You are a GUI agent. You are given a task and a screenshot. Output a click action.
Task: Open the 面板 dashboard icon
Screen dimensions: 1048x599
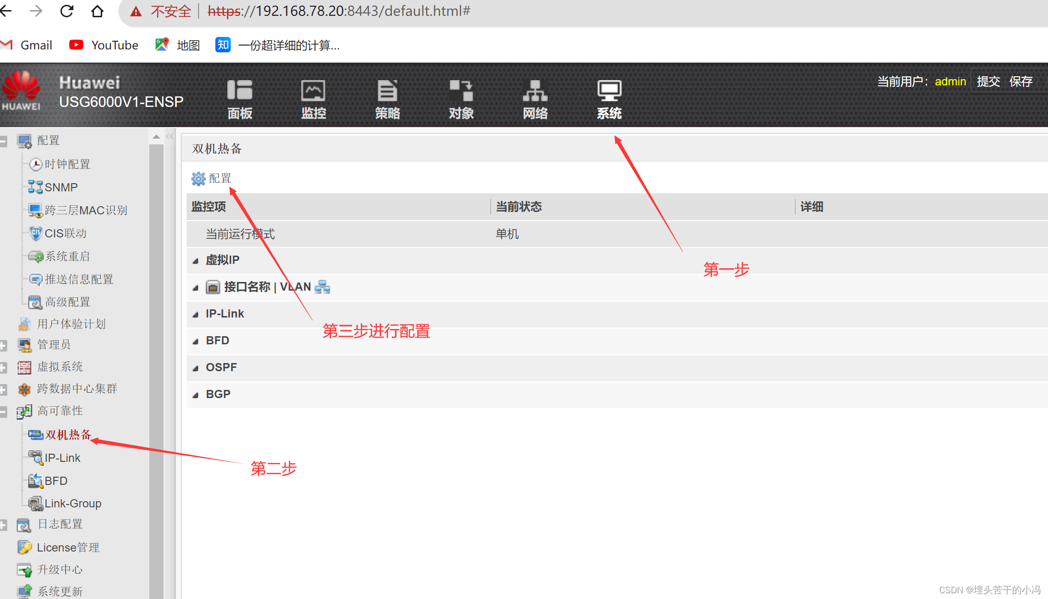[239, 90]
